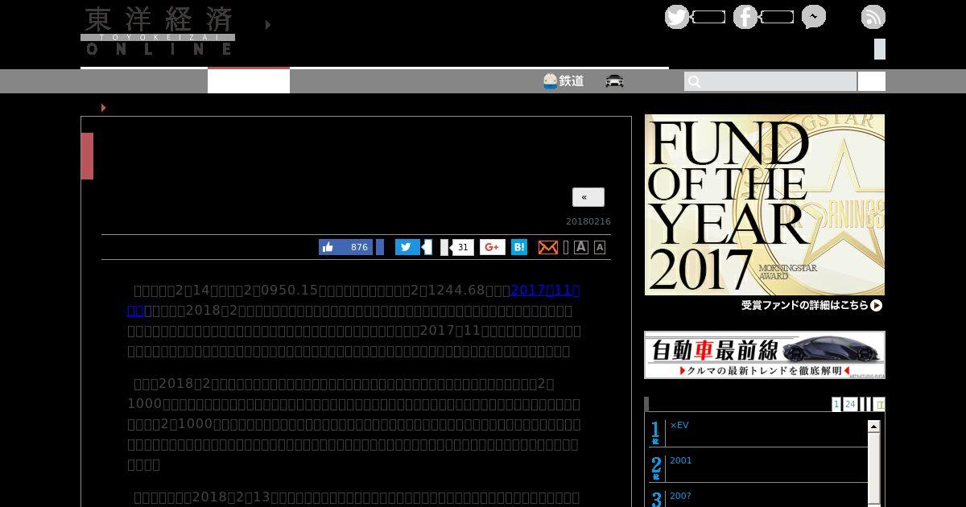Open ranking item 2 titled 2001

pyautogui.click(x=681, y=460)
